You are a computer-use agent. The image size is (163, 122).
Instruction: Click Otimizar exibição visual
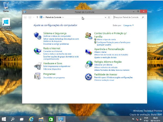click(104, 80)
